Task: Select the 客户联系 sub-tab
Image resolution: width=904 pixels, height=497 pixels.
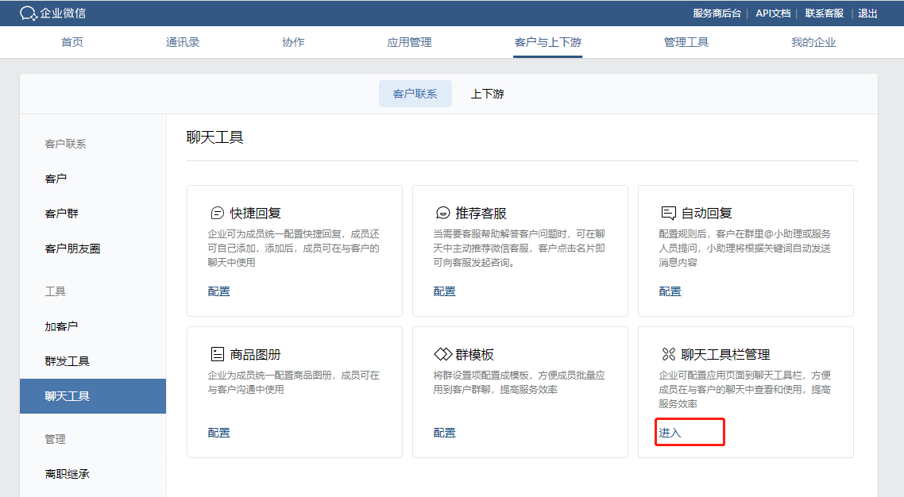Action: pos(415,94)
